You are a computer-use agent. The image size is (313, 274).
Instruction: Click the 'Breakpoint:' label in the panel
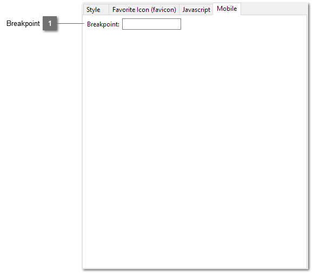[103, 24]
